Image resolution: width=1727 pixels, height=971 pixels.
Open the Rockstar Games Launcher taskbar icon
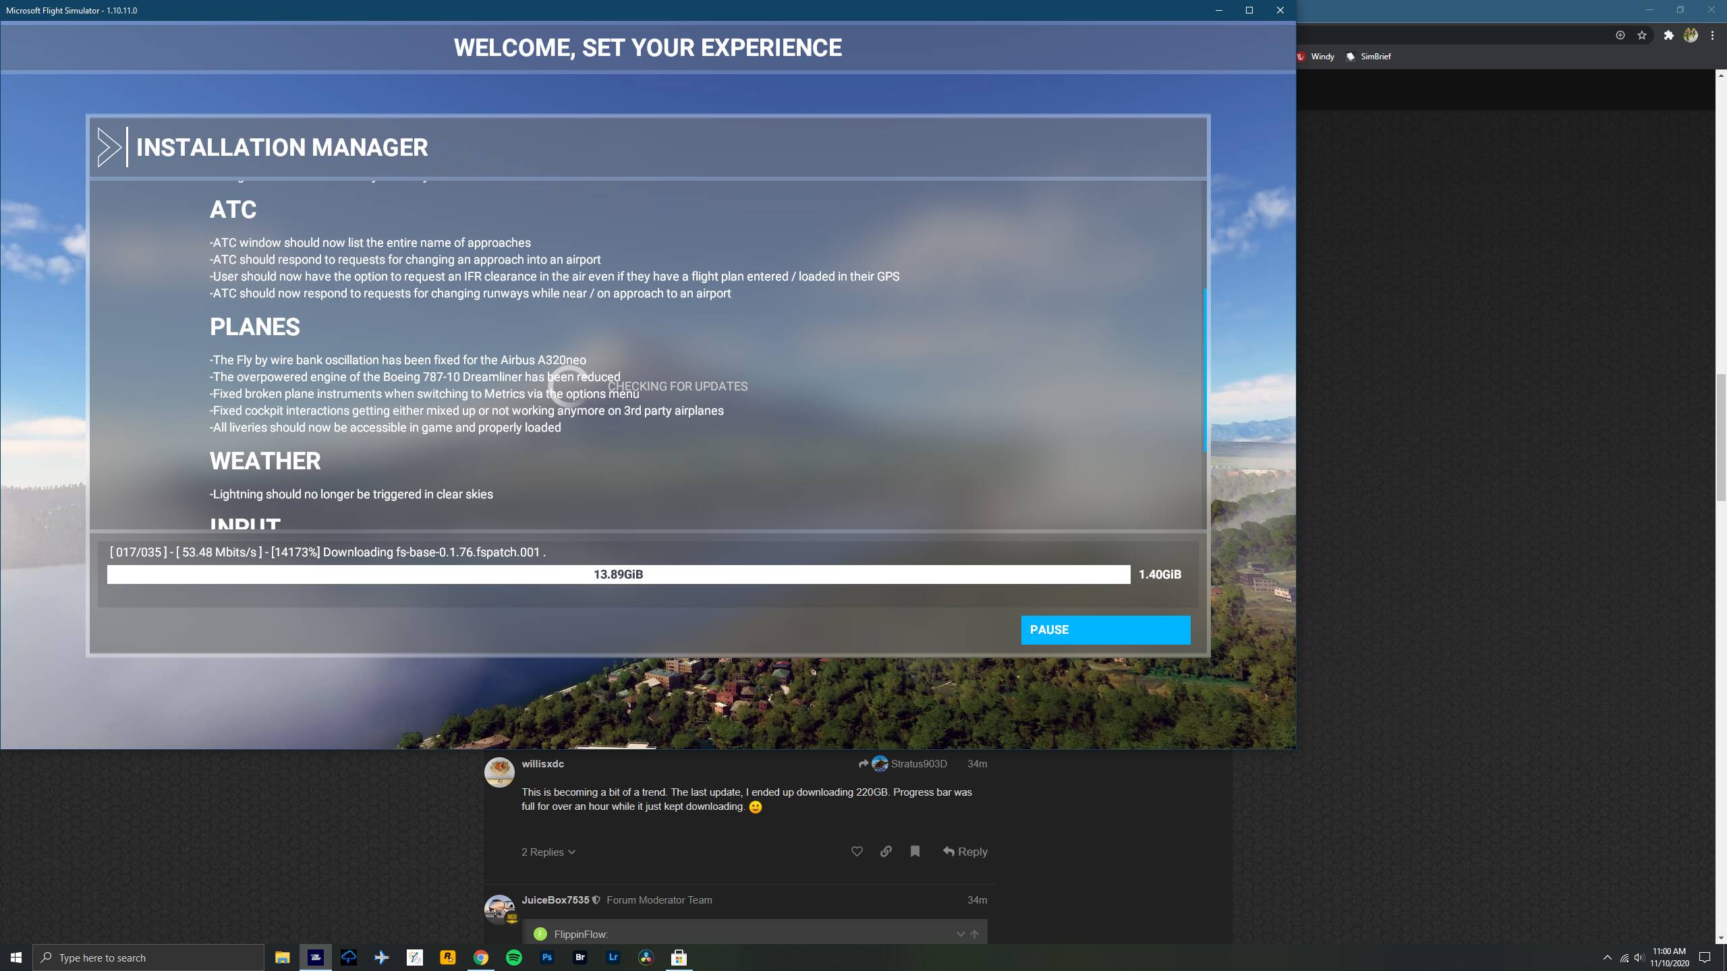coord(447,958)
